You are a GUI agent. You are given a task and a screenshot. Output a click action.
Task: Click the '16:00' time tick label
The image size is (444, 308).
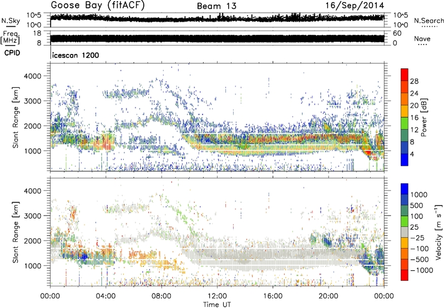[273, 296]
